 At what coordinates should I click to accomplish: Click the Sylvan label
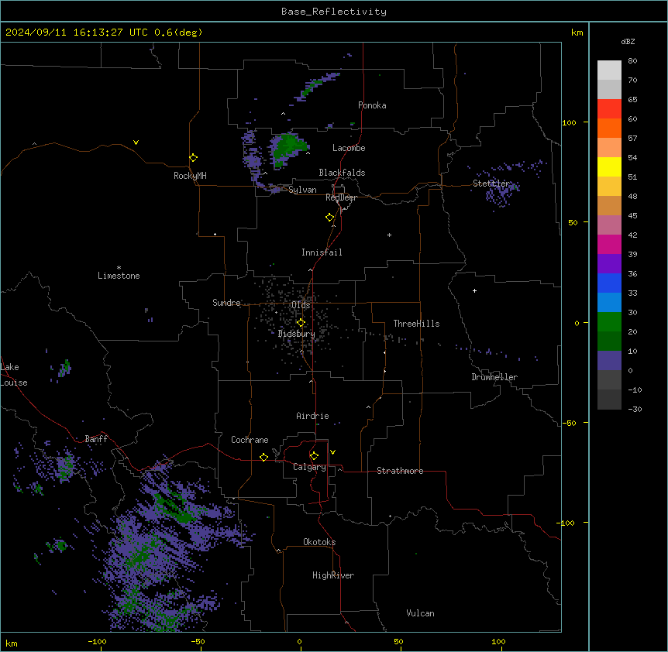coord(302,190)
